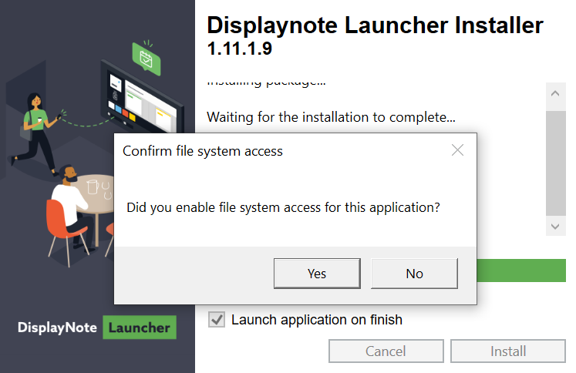
Task: Click the green calendar speech bubble icon
Action: pos(147,59)
